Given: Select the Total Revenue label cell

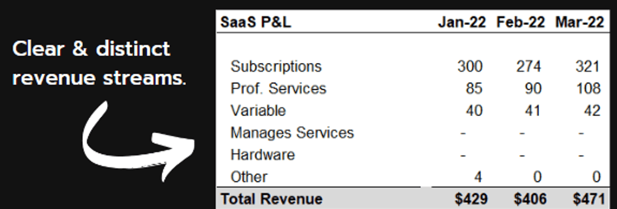Looking at the screenshot, I should click(x=271, y=199).
